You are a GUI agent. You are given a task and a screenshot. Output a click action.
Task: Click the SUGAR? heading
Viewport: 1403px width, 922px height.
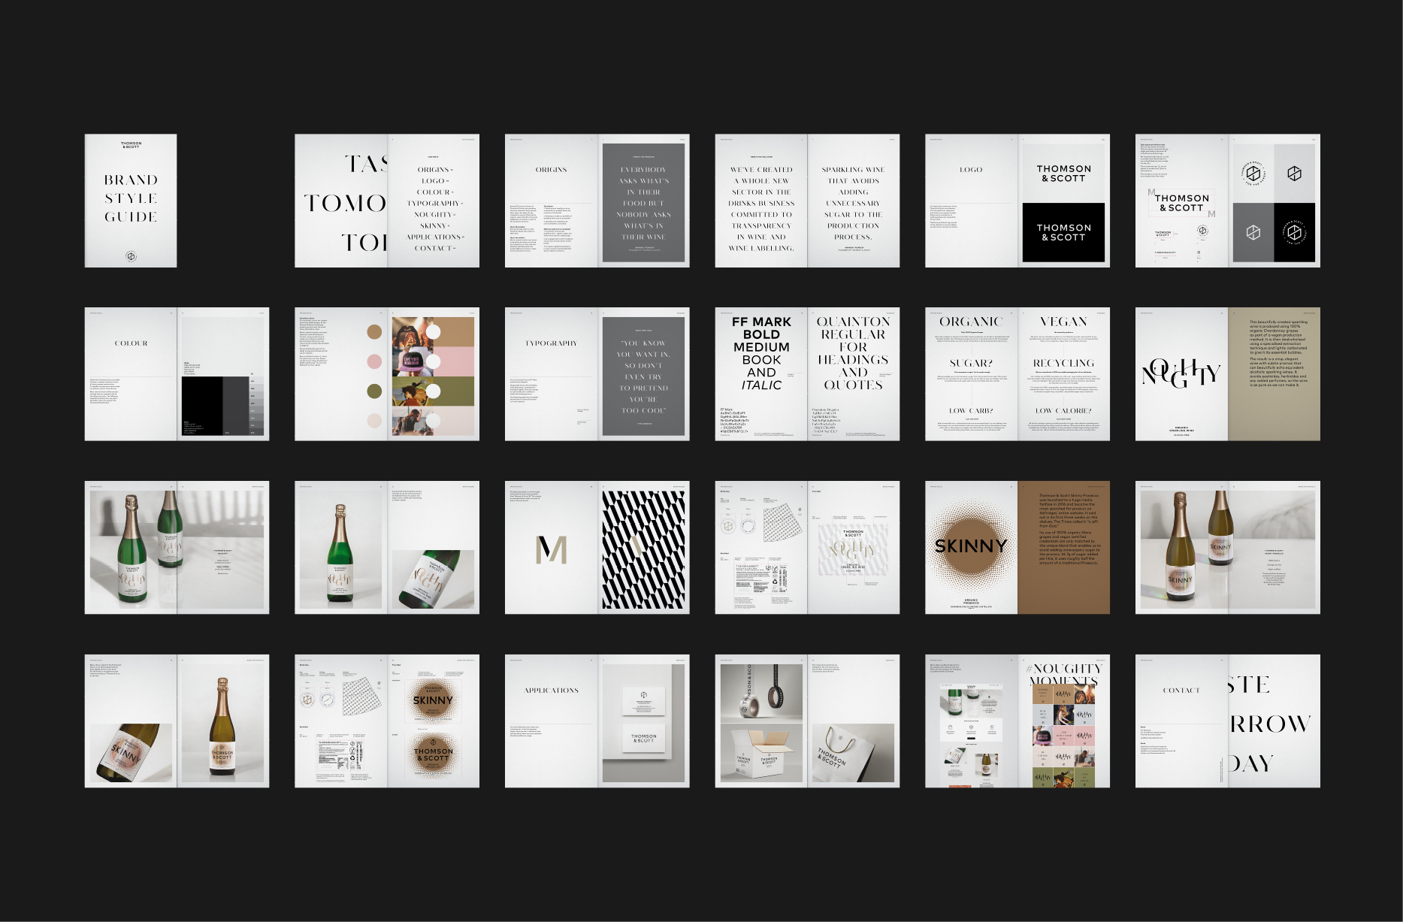(971, 363)
